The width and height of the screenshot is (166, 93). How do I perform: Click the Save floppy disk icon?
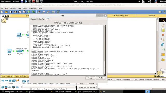(11, 12)
